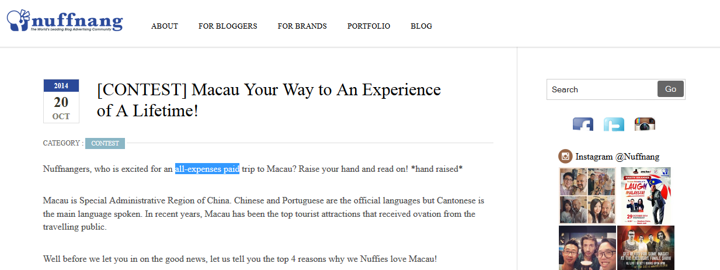This screenshot has height=270, width=720.
Task: Open the Laugh Malaysia poster thumbnail
Action: pos(646,195)
